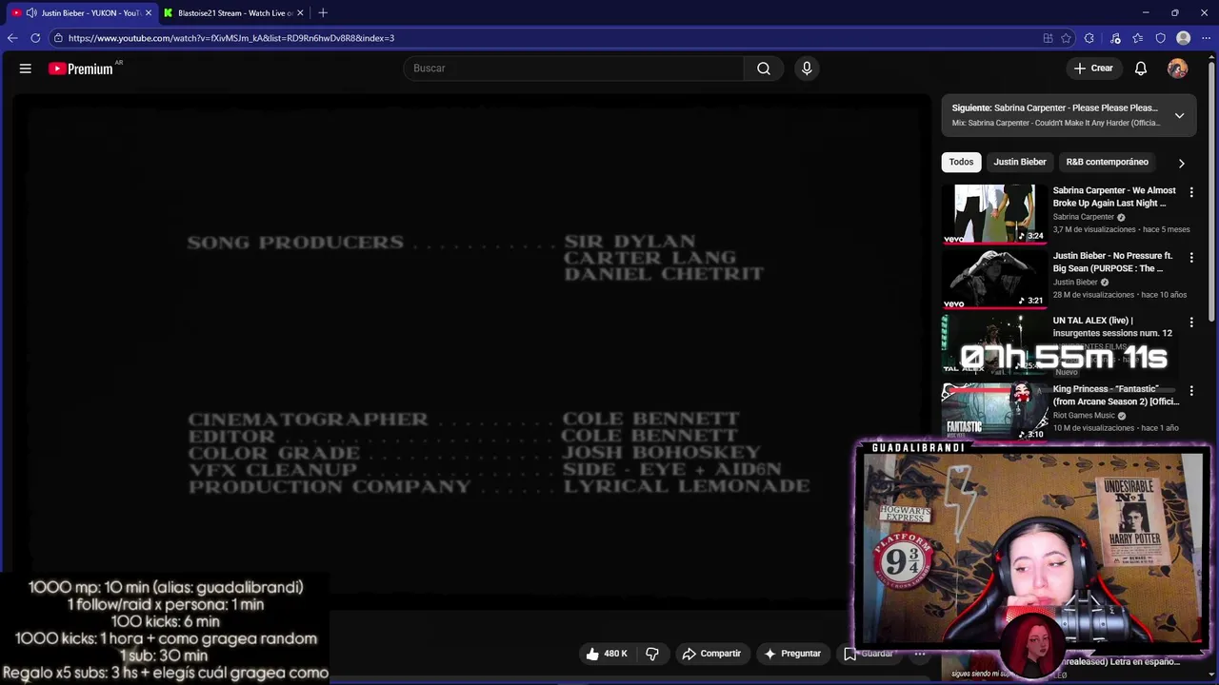Viewport: 1219px width, 685px height.
Task: Click the browser address bar URL
Action: pyautogui.click(x=231, y=38)
